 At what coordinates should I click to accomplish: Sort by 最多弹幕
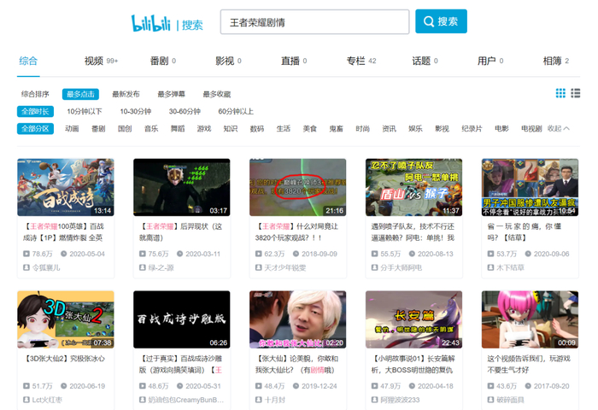tap(171, 94)
